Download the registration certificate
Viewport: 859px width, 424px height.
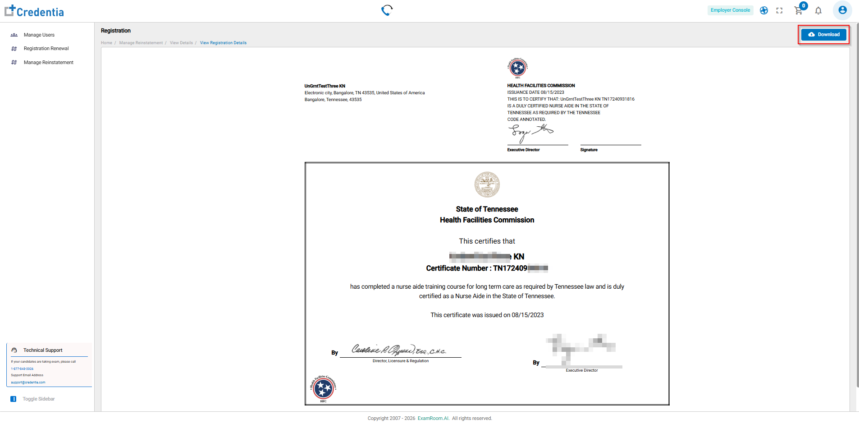coord(823,34)
